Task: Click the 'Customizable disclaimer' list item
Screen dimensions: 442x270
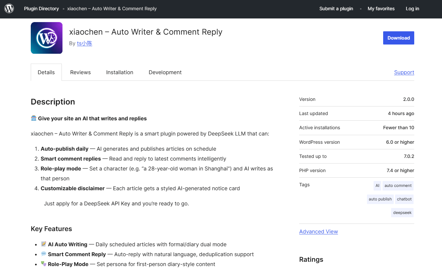Action: tap(140, 188)
